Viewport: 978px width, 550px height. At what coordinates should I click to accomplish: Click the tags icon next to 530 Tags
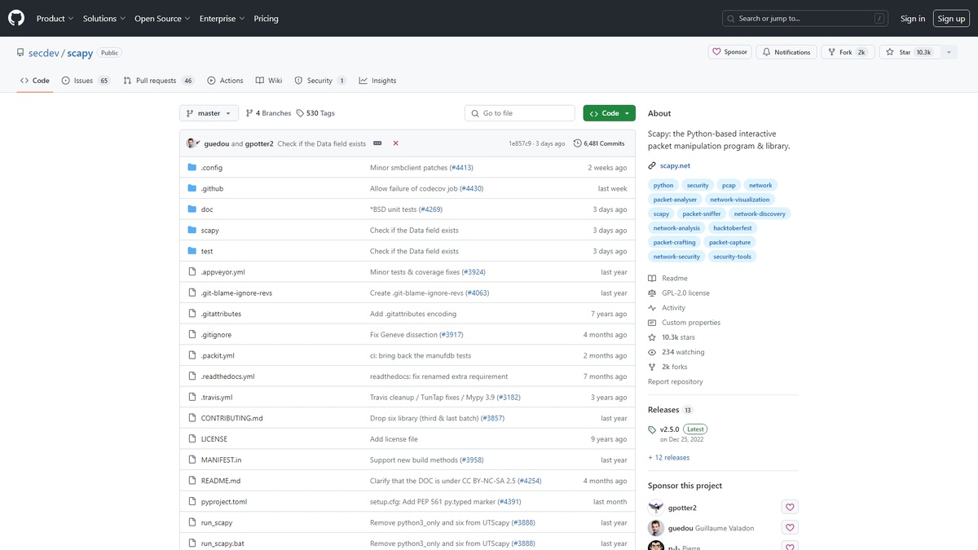[x=300, y=113]
